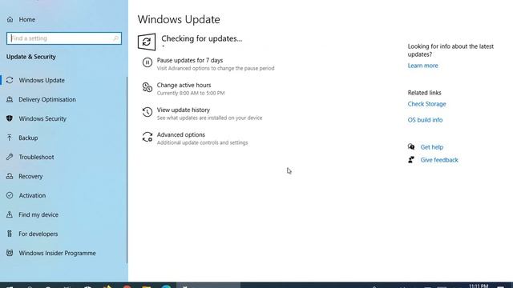The height and width of the screenshot is (288, 513).
Task: Follow the Learn more link
Action: coord(422,66)
